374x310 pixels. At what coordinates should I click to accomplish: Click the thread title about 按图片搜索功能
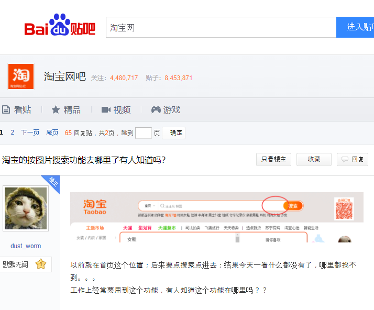point(84,160)
